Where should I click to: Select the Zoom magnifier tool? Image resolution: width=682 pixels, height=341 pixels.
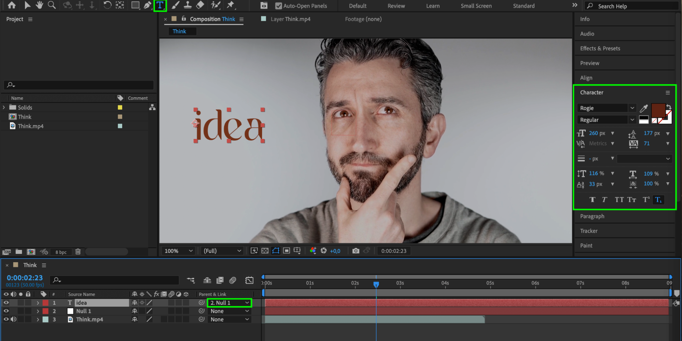52,5
